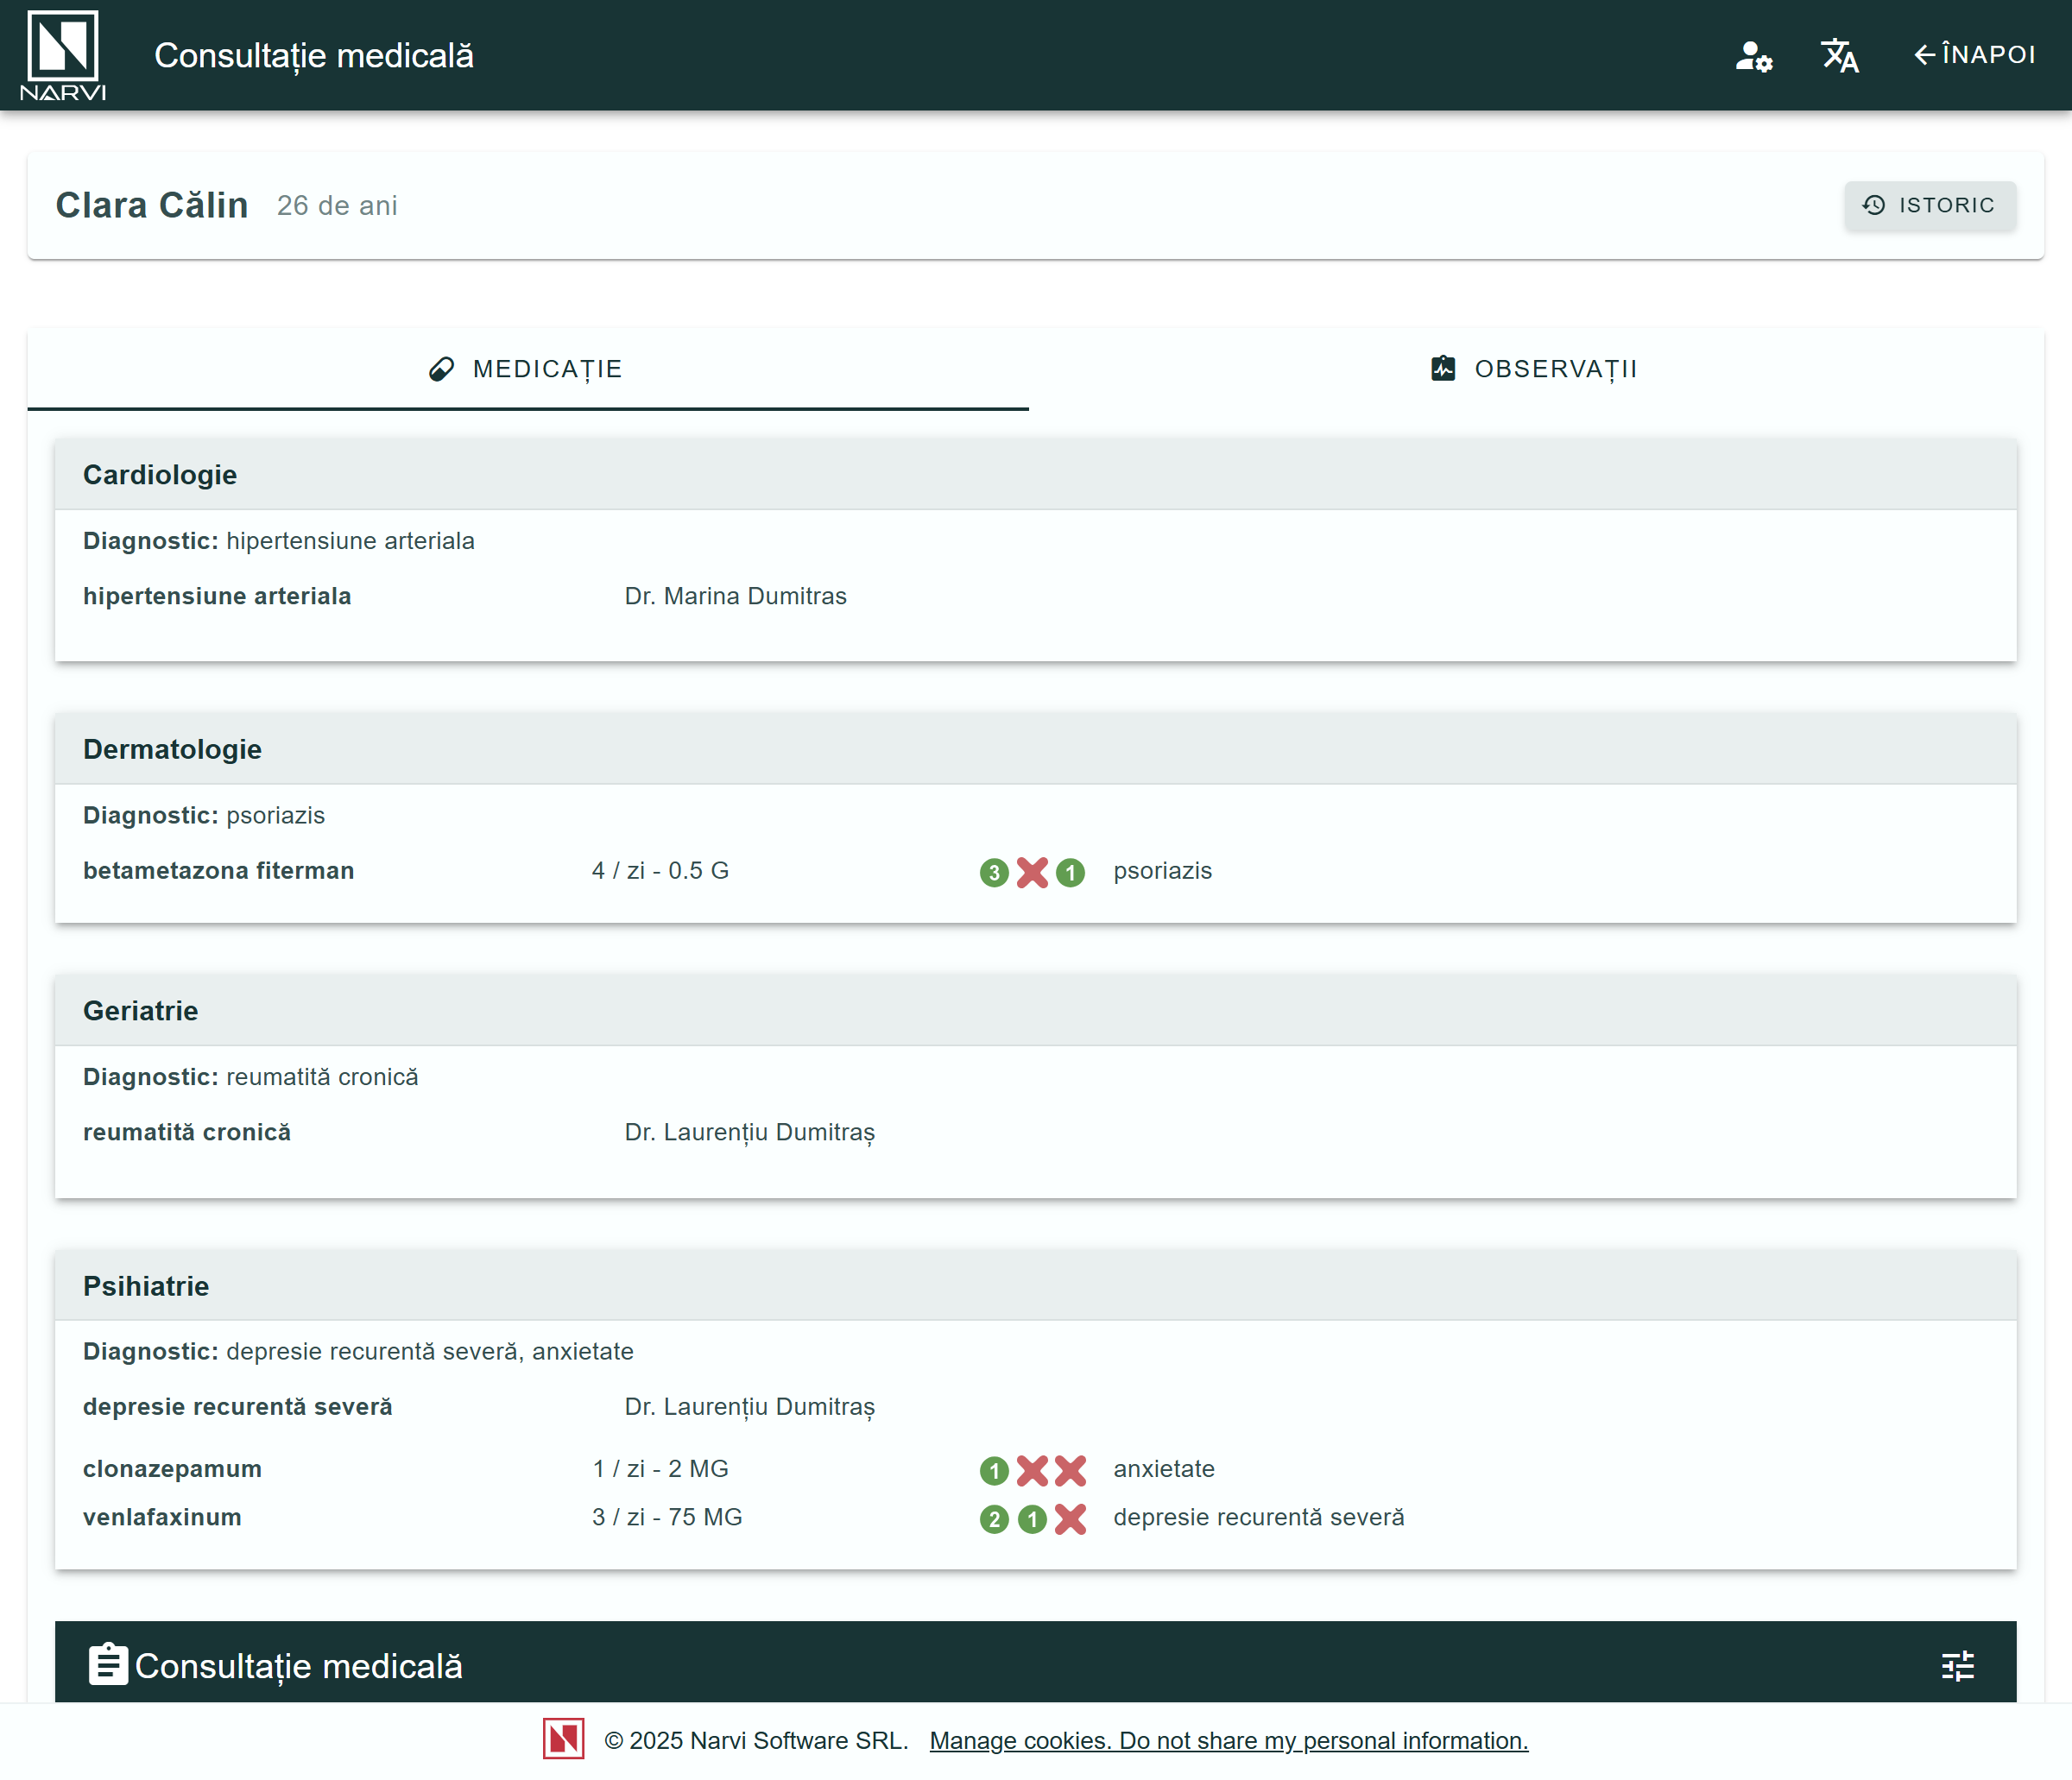Expand the Cardiologie section header
This screenshot has height=1780, width=2072.
tap(1035, 475)
